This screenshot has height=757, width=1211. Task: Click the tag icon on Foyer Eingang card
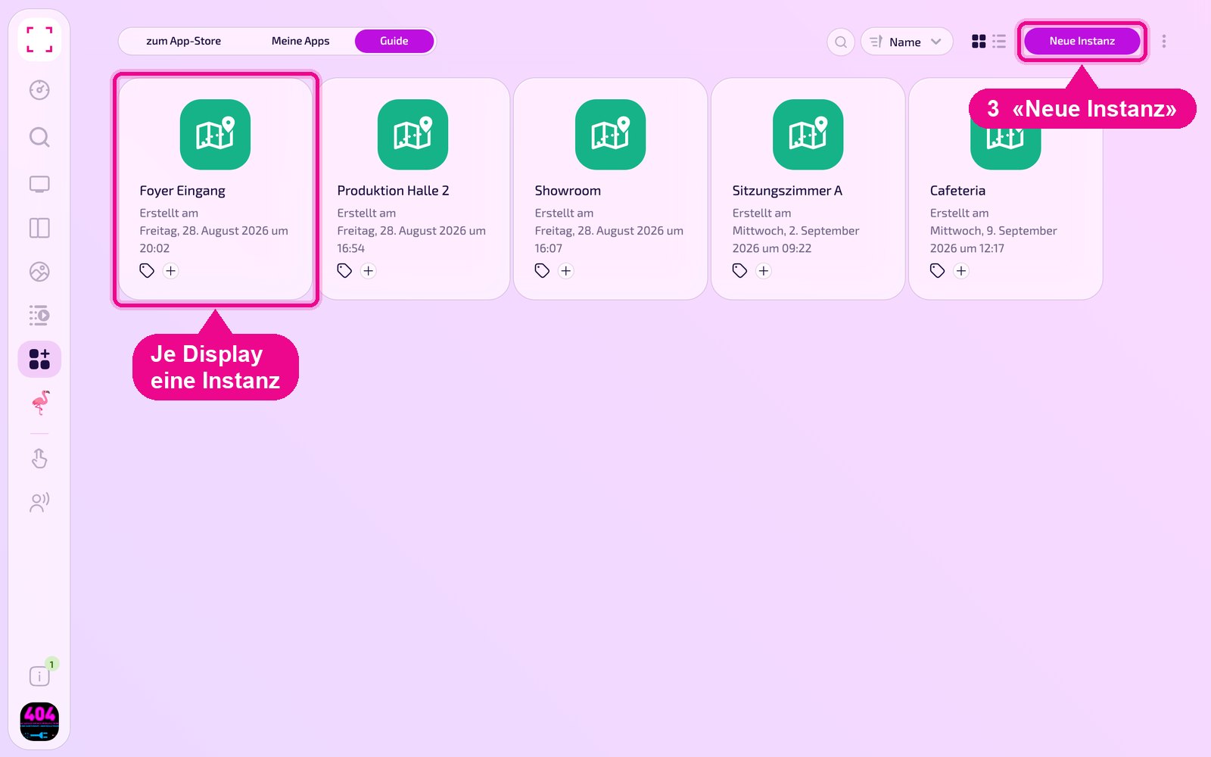(147, 270)
